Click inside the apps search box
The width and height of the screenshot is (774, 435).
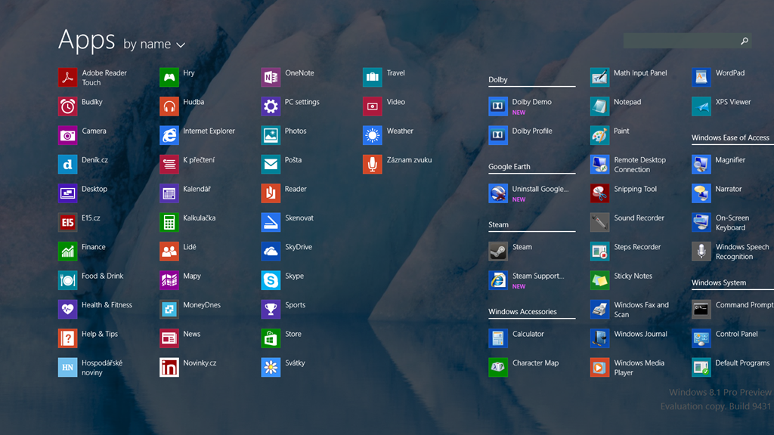point(680,42)
